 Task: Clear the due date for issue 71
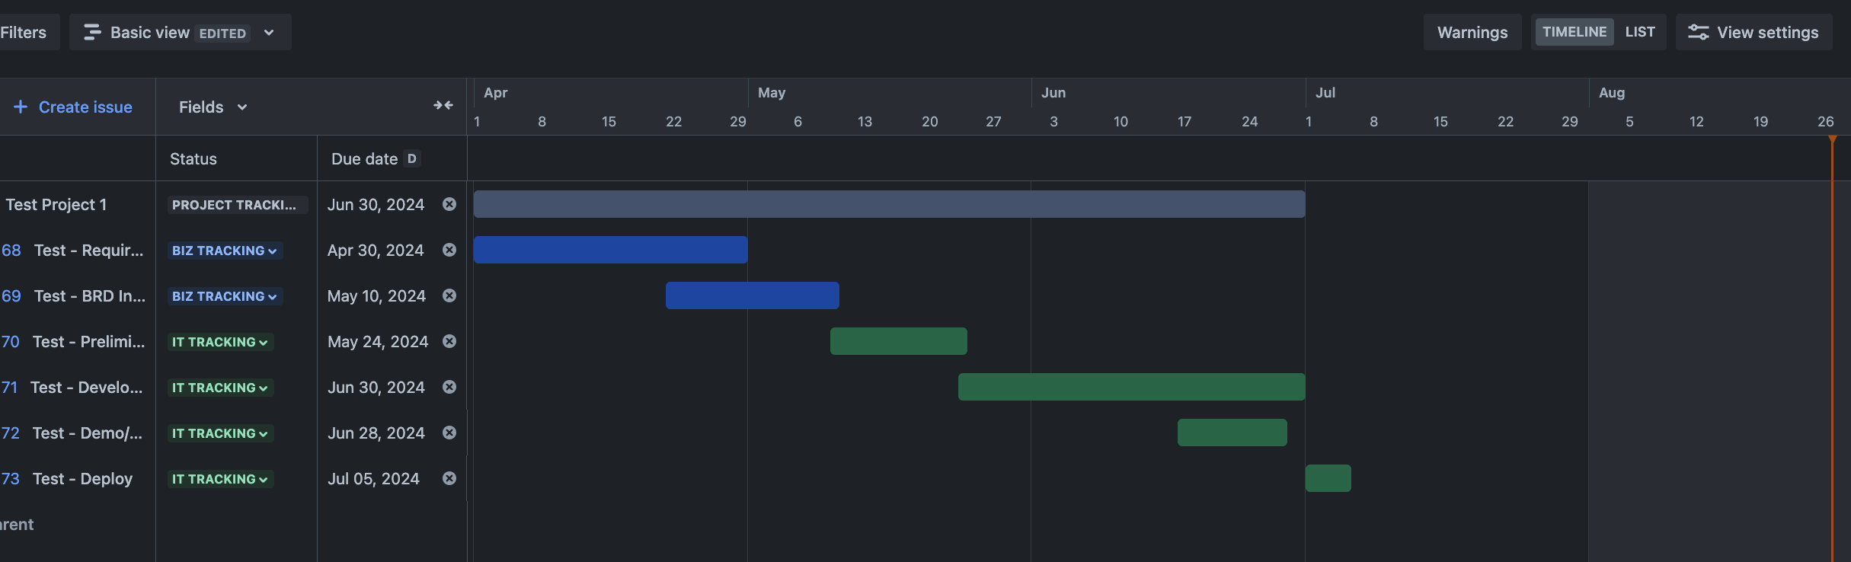click(449, 387)
